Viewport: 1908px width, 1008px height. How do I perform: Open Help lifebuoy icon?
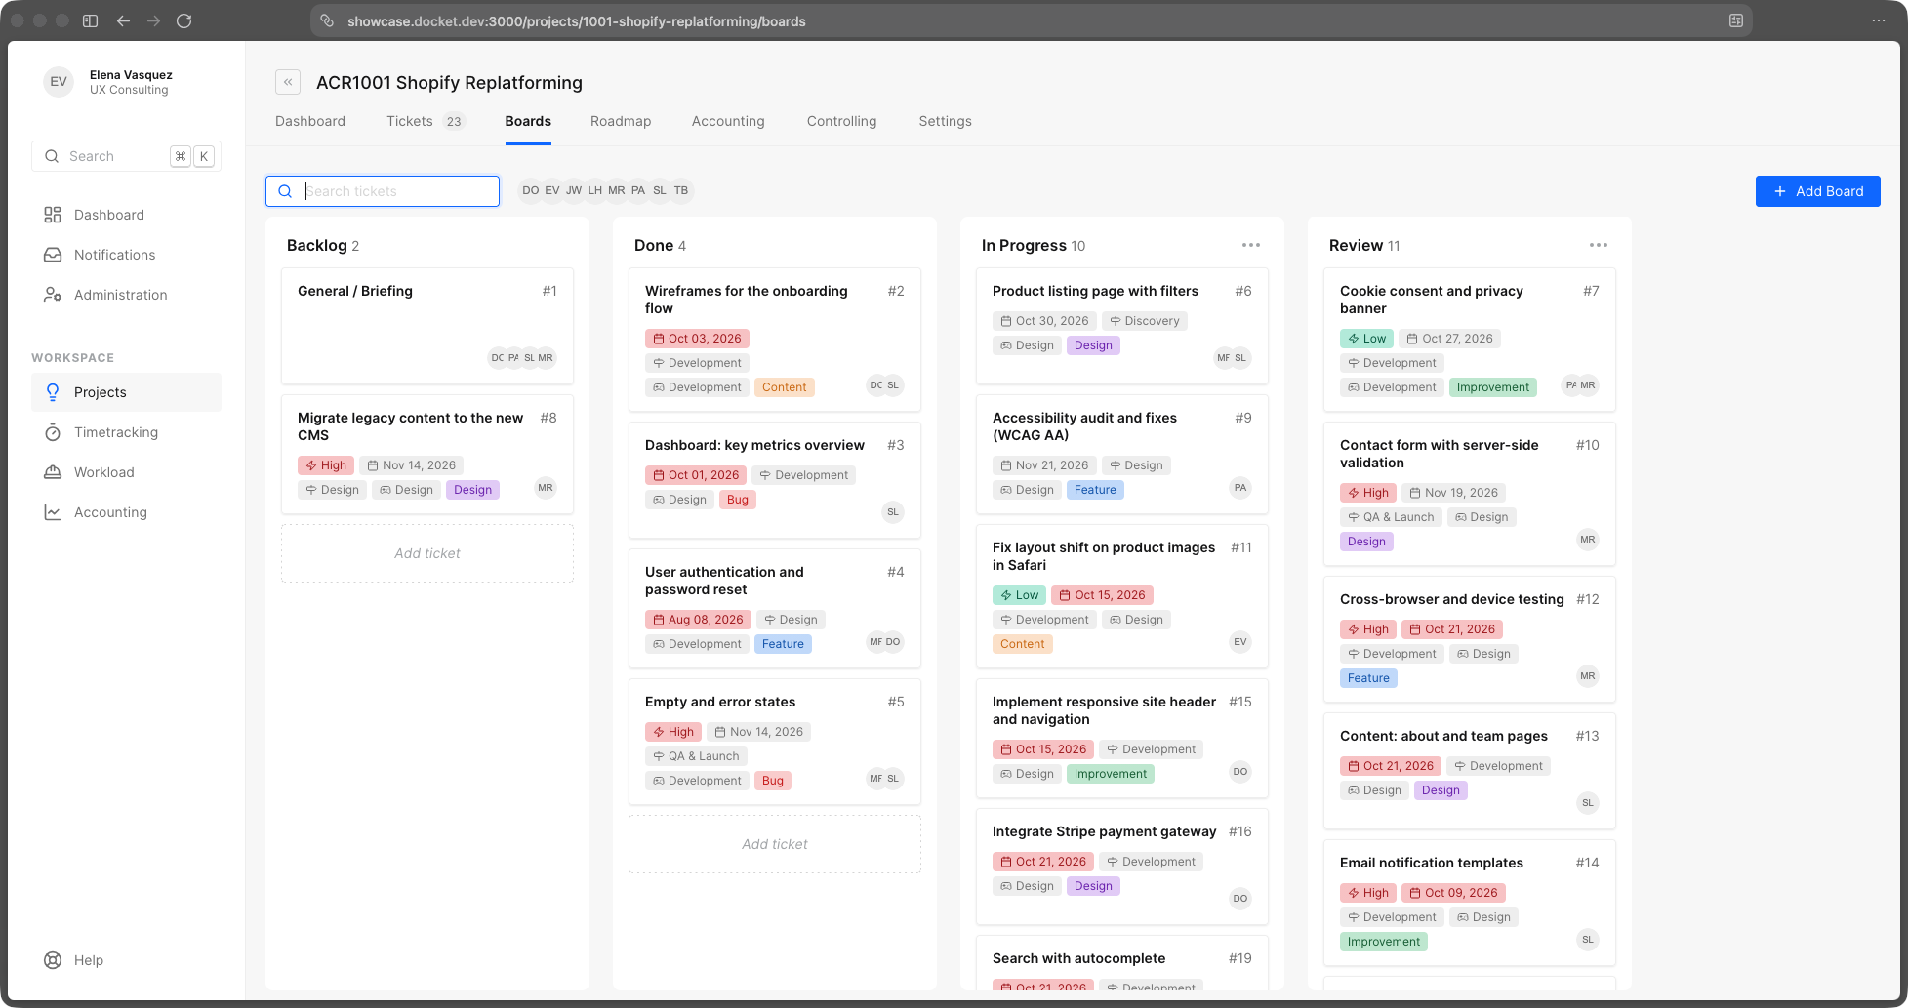pyautogui.click(x=53, y=960)
